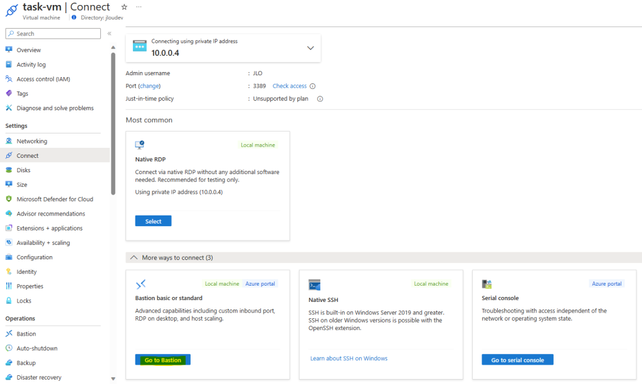Collapse the More ways to connect section
Screen dimensions: 642x384
tap(134, 257)
